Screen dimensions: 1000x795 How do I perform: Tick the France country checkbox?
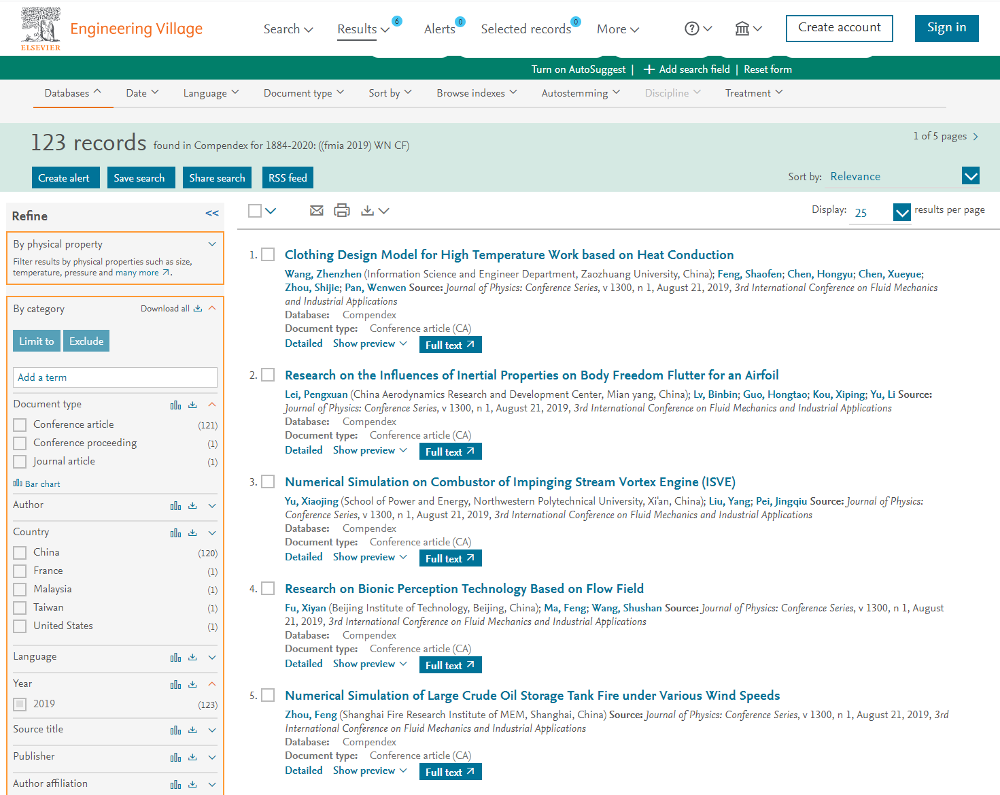tap(20, 571)
